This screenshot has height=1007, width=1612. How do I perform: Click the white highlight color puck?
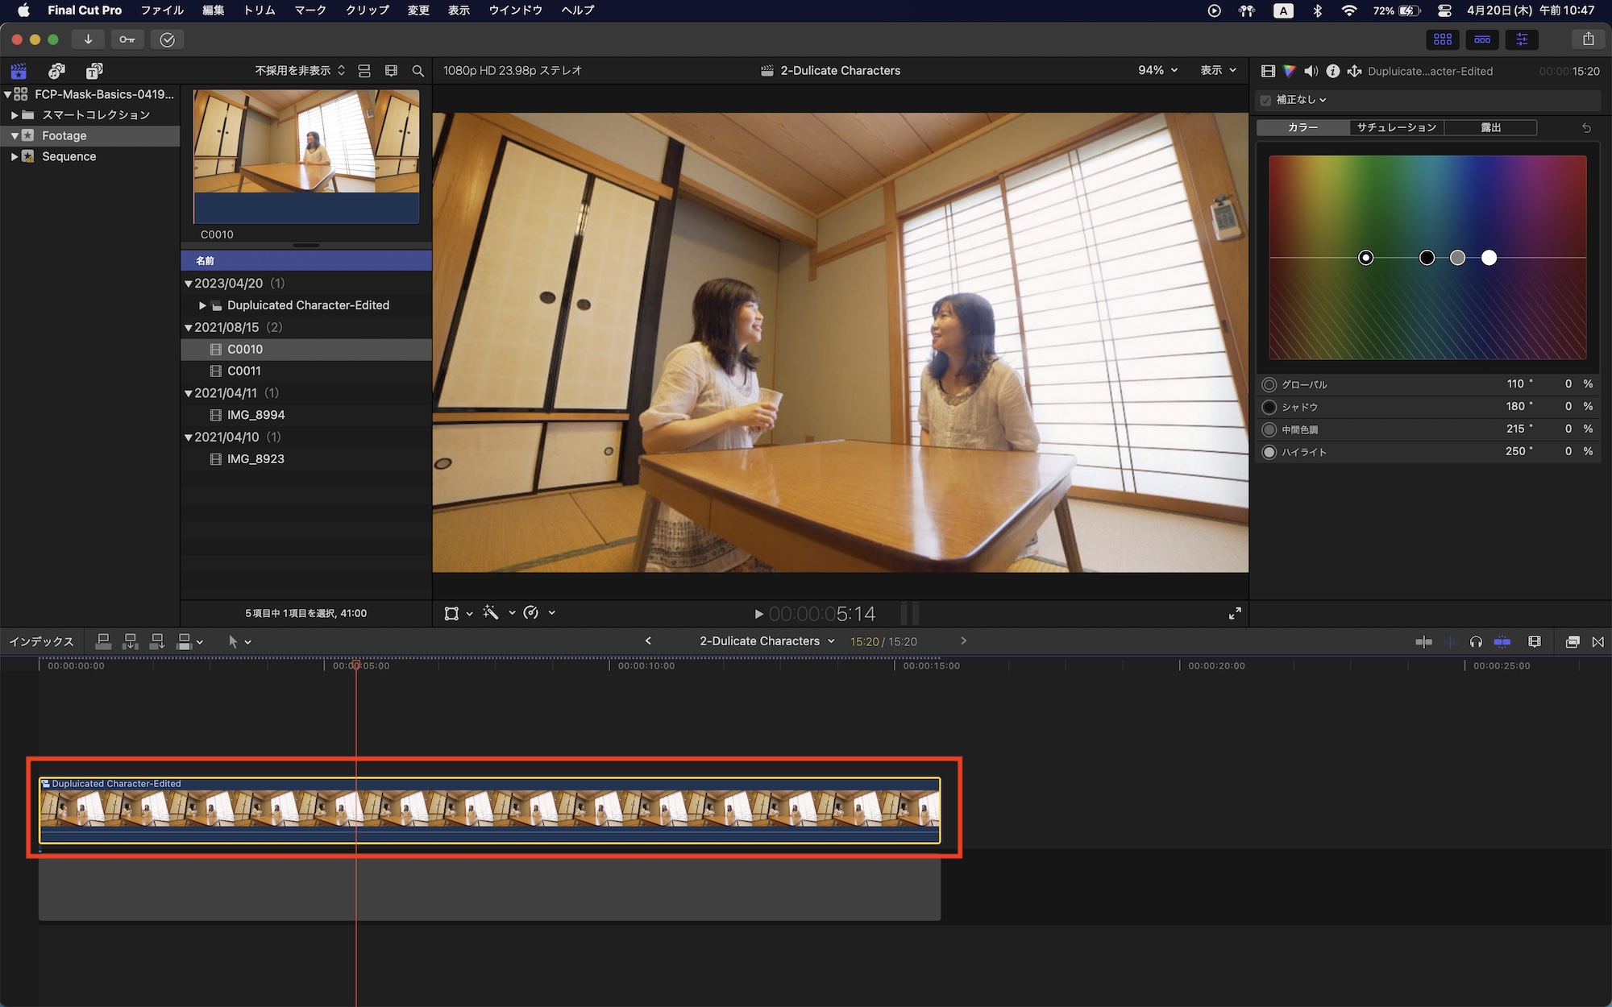tap(1489, 258)
